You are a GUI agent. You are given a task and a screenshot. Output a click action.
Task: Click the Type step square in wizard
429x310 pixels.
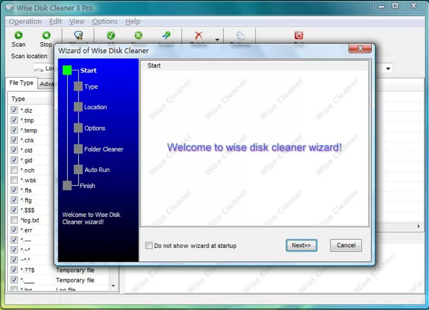point(78,86)
